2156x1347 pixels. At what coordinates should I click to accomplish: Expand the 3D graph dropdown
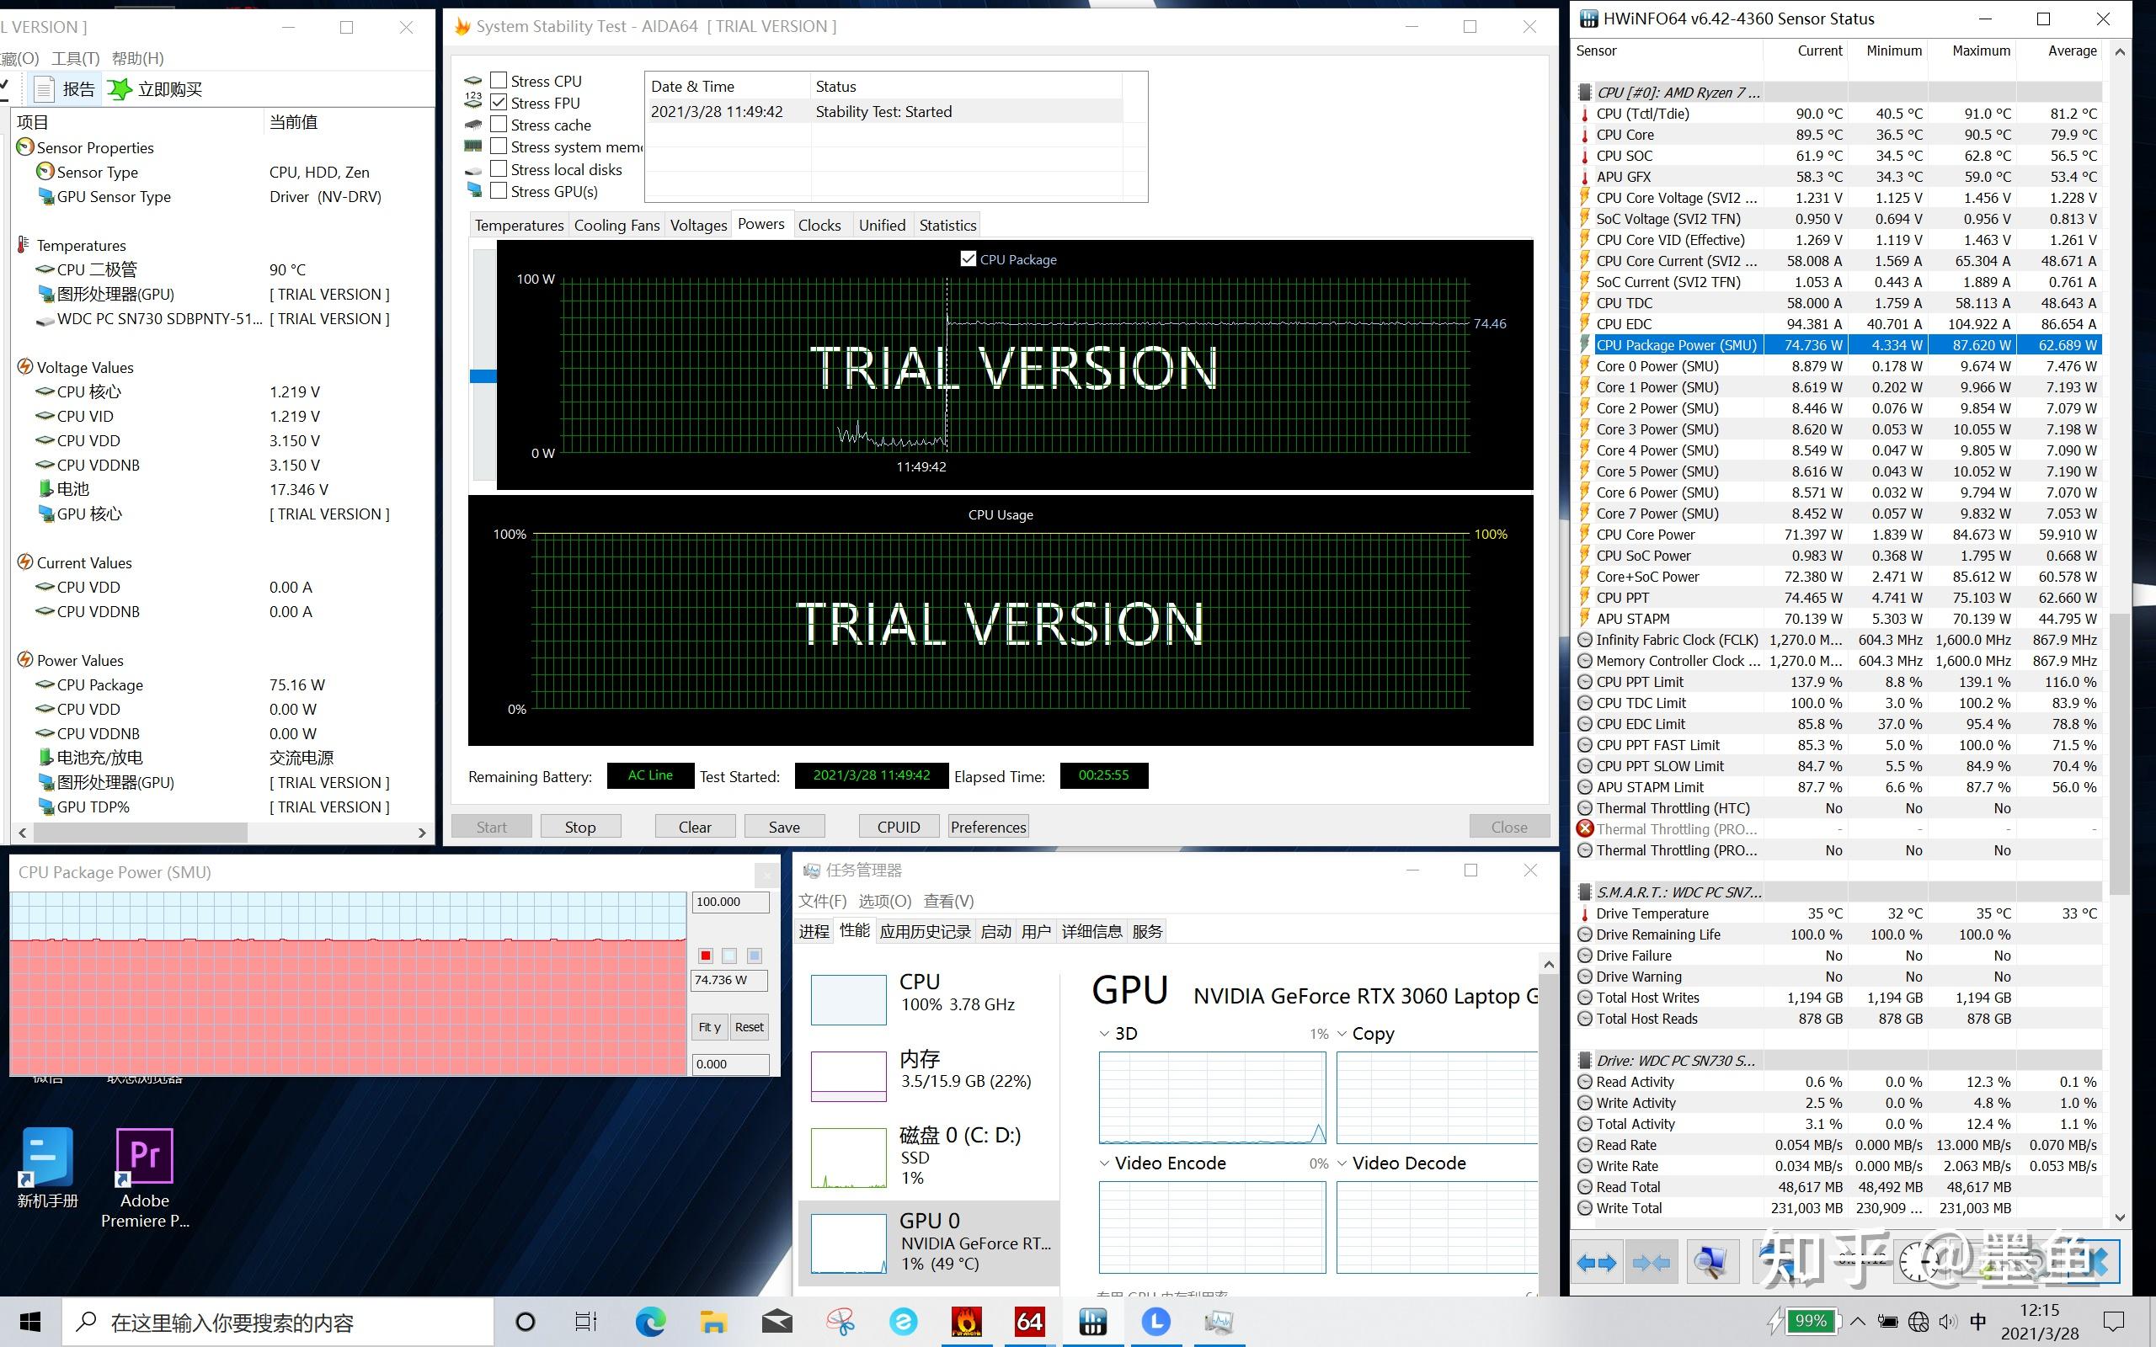[x=1105, y=1034]
